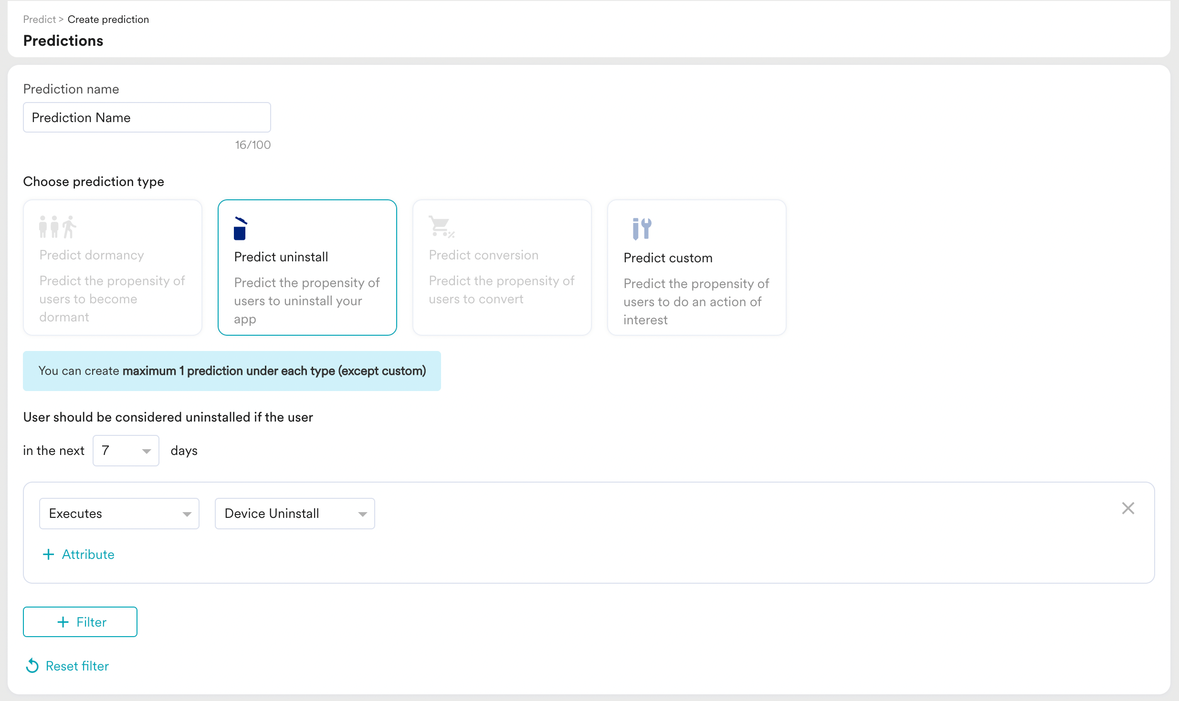
Task: Click the dormancy people icon
Action: 58,227
